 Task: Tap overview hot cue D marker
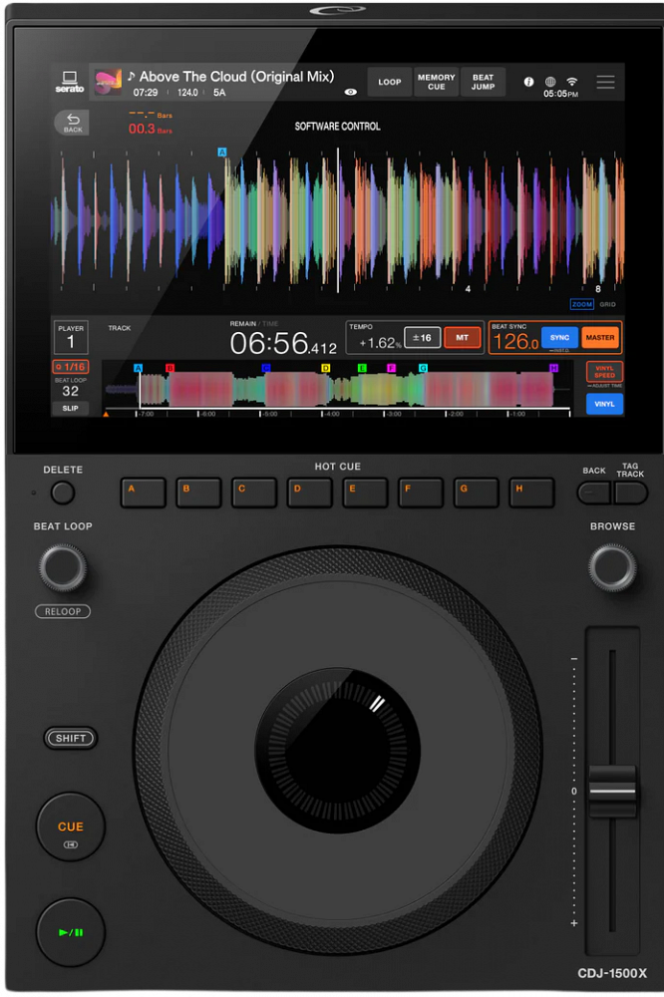[326, 368]
